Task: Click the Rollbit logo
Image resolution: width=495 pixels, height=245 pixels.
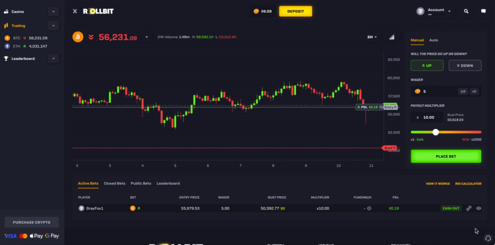Action: pos(98,11)
